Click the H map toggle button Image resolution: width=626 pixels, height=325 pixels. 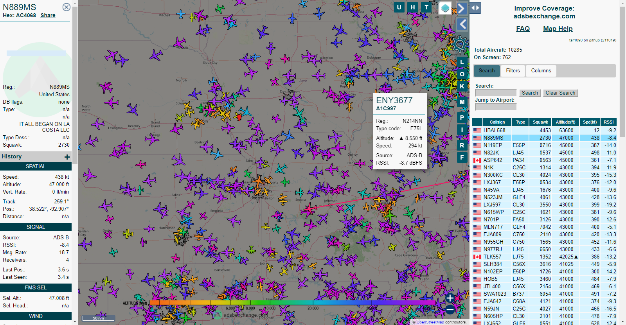413,7
